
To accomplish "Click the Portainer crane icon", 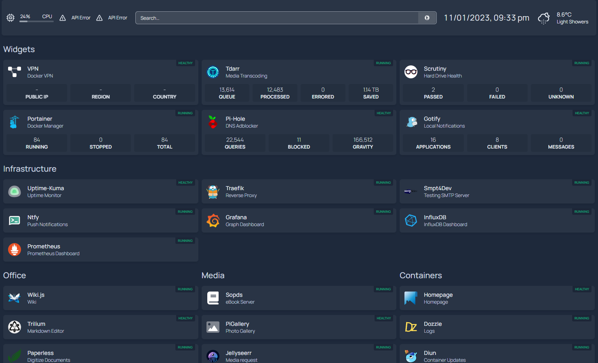I will click(x=15, y=122).
